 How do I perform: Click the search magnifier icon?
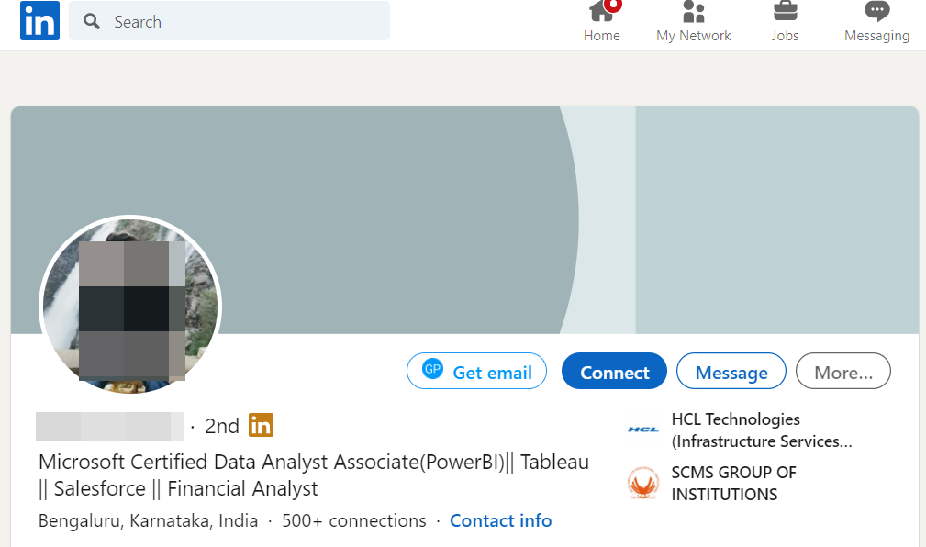point(92,22)
